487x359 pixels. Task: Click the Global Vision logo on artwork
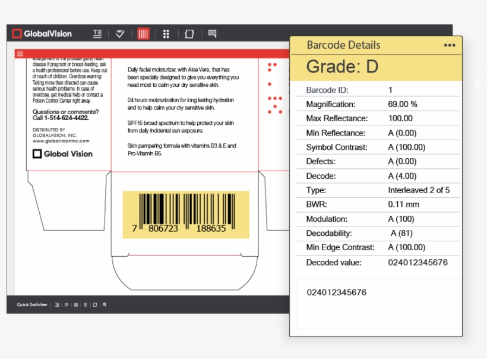click(62, 153)
